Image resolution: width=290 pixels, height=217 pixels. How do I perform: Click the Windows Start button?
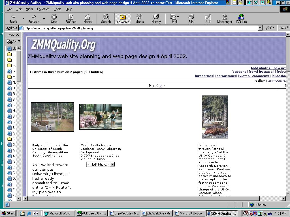(8, 213)
